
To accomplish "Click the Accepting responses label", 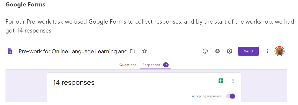I will pyautogui.click(x=207, y=96).
